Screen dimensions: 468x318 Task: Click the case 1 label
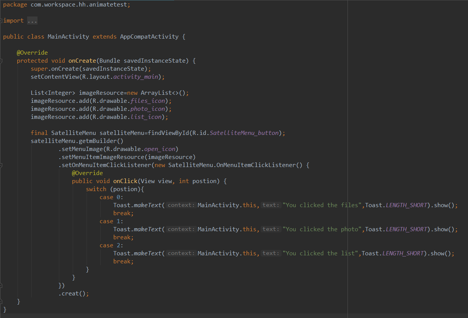[111, 221]
